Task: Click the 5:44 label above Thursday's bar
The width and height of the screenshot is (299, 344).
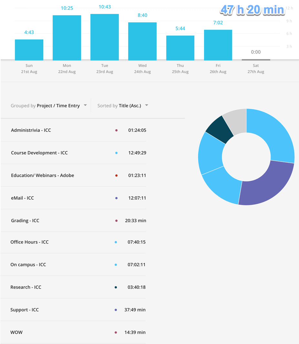Action: tap(180, 28)
